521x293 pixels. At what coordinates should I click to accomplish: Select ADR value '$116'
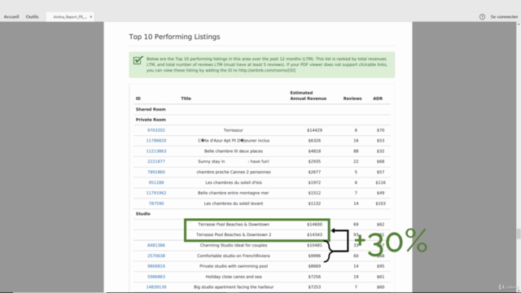[380, 182]
